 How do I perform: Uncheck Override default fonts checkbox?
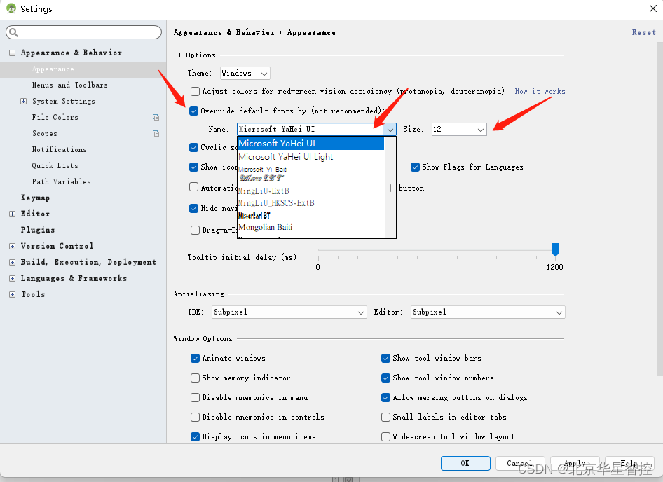[x=193, y=111]
